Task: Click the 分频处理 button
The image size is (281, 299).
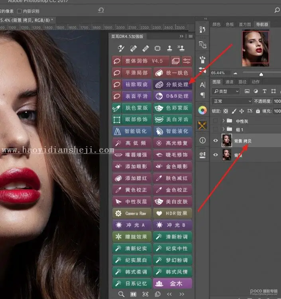Action: click(173, 85)
